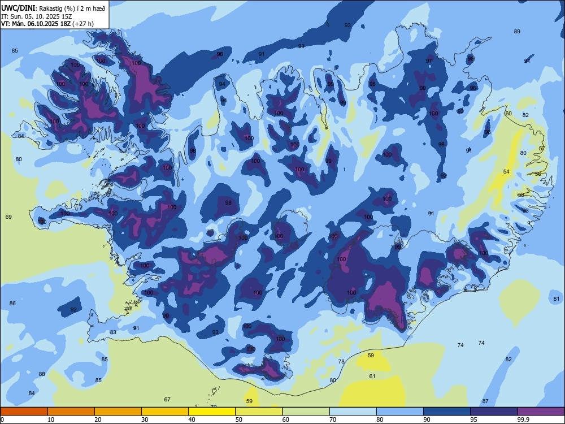Click the humidity value 69 over the western sea
Screen dimensions: 565x424
(x=8, y=217)
